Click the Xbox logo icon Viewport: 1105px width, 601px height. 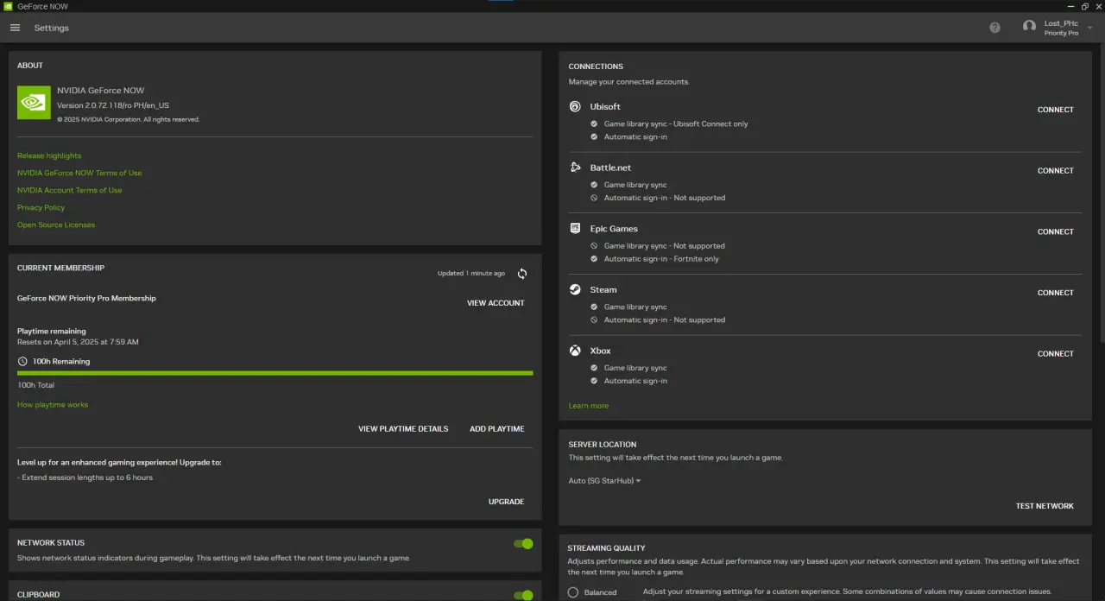click(x=575, y=351)
